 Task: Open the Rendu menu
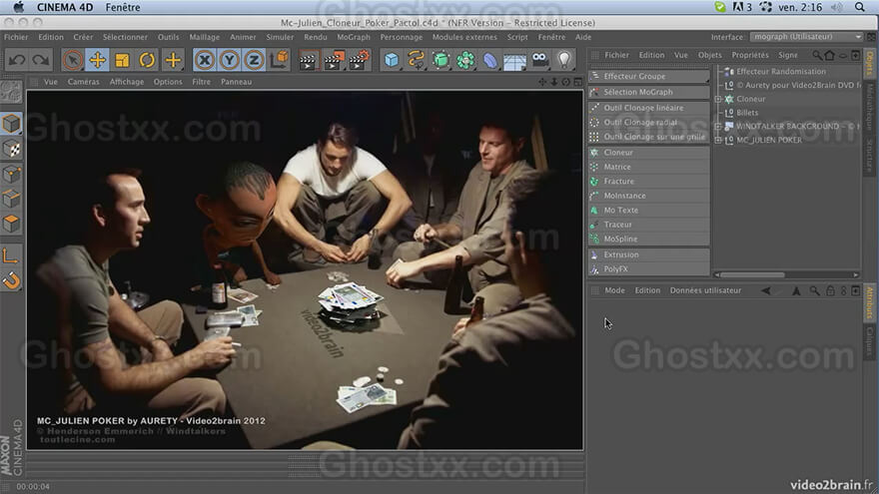[315, 37]
